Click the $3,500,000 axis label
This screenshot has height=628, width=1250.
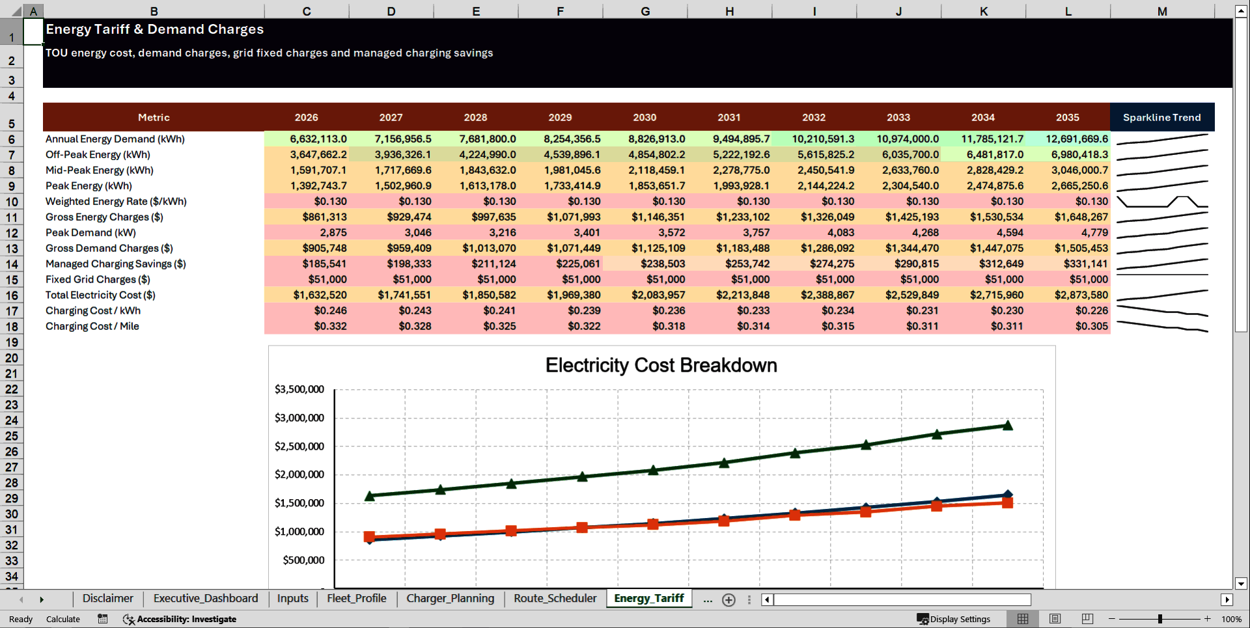point(299,389)
